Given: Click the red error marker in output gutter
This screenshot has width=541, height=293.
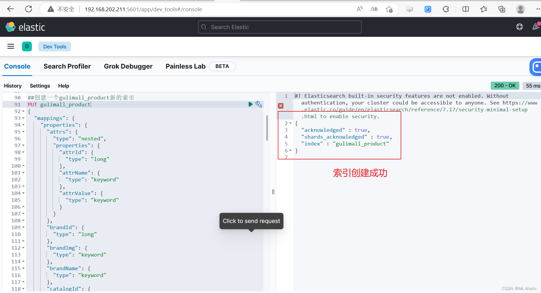Looking at the screenshot, I should pos(281,106).
